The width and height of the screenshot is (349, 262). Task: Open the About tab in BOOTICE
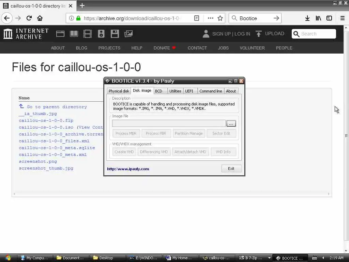coord(231,91)
